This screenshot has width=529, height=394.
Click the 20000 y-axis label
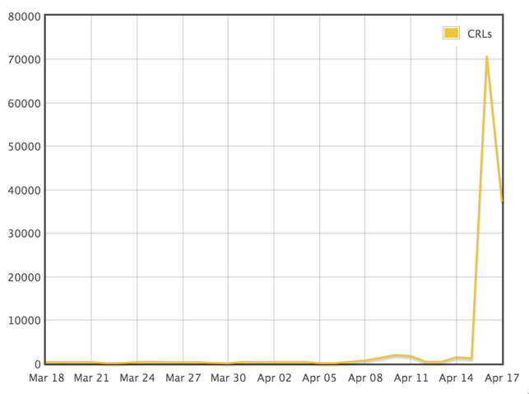coord(20,277)
